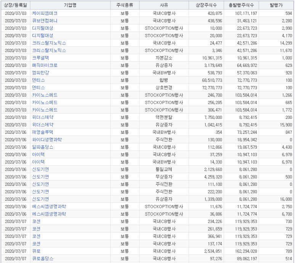The width and height of the screenshot is (295, 263).
Task: Open 신도기연 link in the 무상증자 row
Action: click(x=40, y=177)
